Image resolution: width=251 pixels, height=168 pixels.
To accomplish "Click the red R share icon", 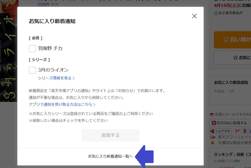I will click(245, 131).
